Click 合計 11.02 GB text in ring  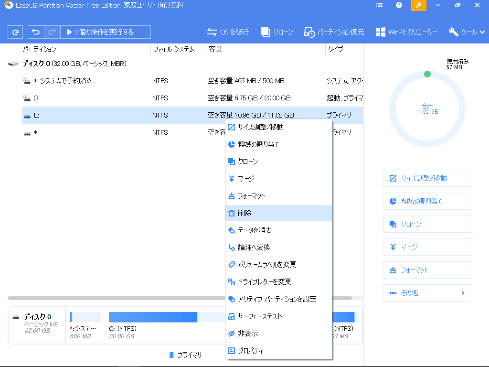point(427,108)
